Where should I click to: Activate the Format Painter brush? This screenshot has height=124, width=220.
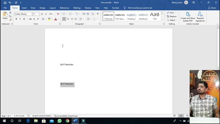(10, 20)
